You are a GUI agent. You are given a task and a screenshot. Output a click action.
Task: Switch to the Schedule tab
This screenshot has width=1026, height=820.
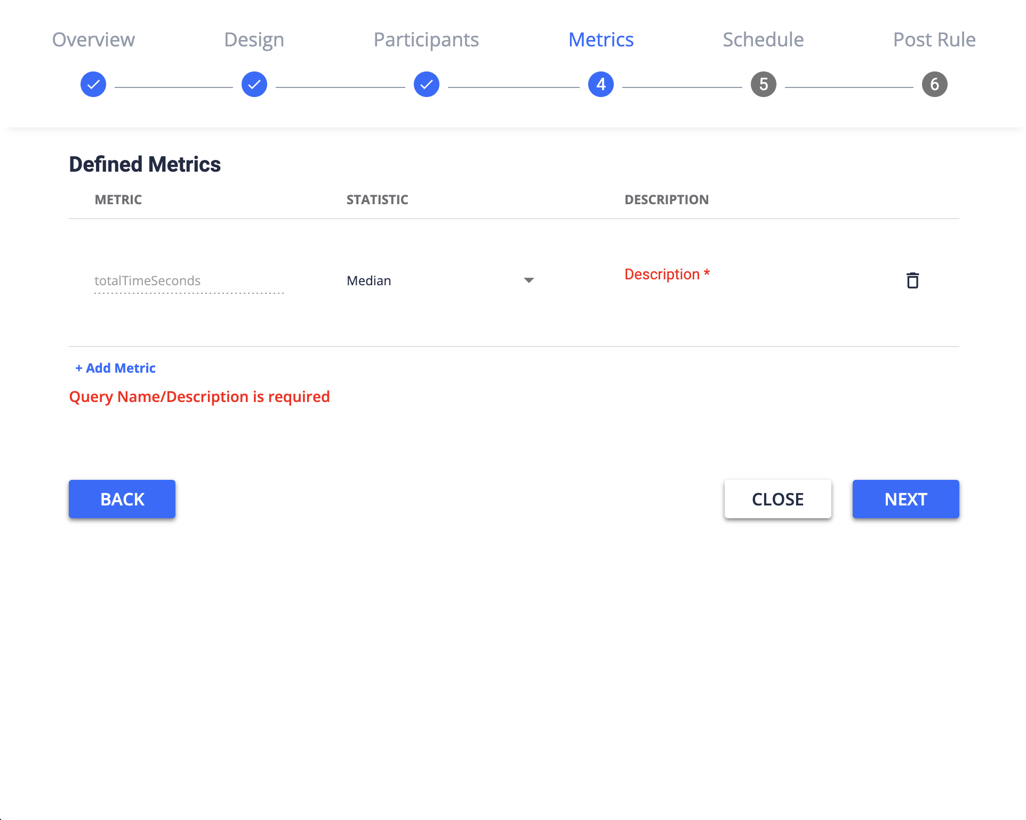(763, 39)
